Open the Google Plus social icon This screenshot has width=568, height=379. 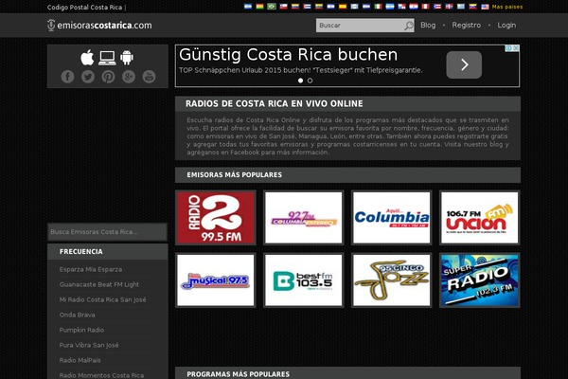tap(129, 77)
